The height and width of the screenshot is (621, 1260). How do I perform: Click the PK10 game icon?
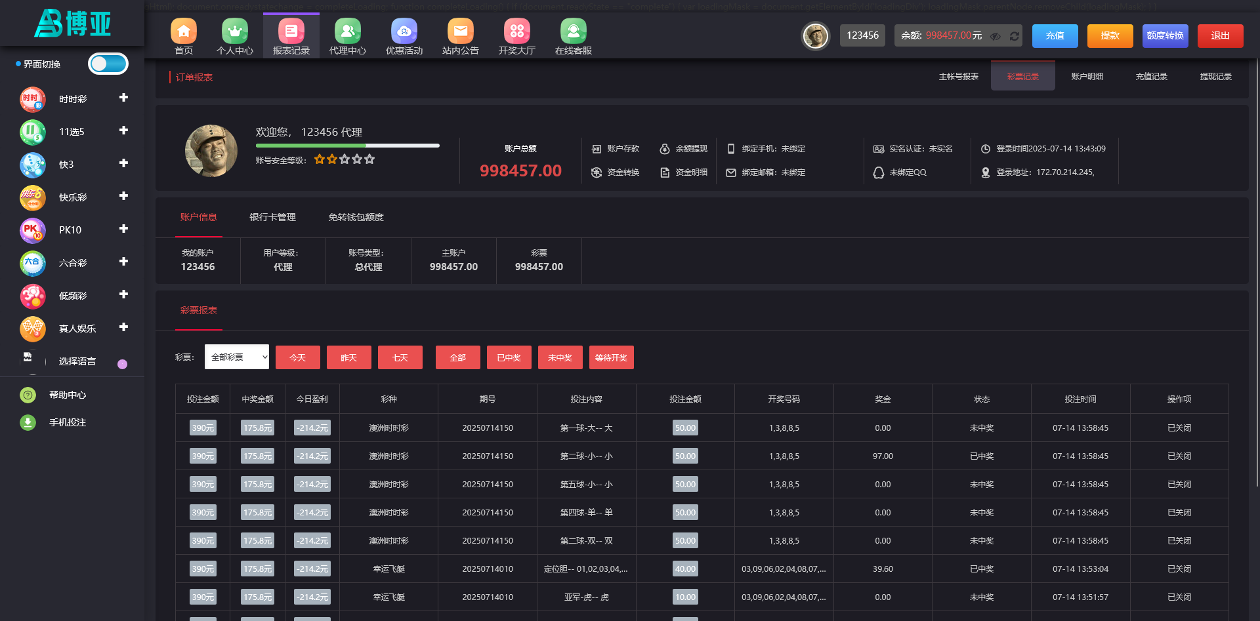tap(33, 231)
